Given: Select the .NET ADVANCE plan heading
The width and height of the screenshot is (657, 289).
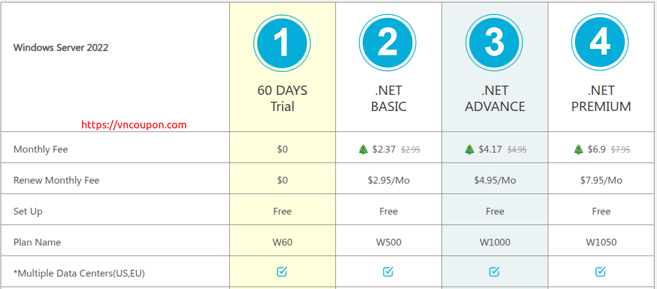Looking at the screenshot, I should pos(494,99).
